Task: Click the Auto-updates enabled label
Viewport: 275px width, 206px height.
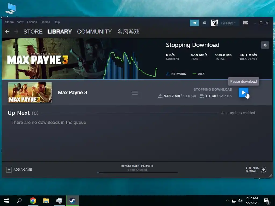Action: pyautogui.click(x=238, y=113)
